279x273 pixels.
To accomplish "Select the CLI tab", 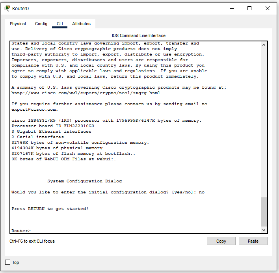I will pyautogui.click(x=60, y=24).
